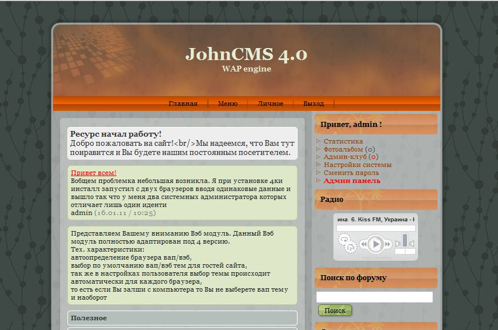Open the Главная menu item
Screen dimensions: 498x330
pos(183,104)
